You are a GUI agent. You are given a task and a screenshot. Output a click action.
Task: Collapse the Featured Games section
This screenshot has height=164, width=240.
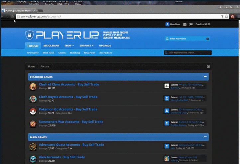205,77
